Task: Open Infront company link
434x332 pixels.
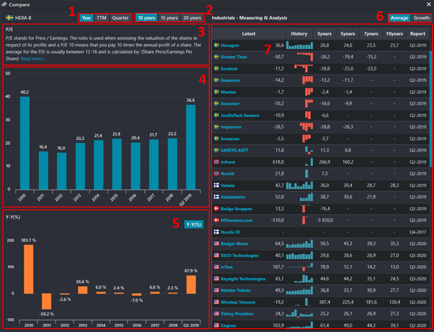Action: [227, 162]
